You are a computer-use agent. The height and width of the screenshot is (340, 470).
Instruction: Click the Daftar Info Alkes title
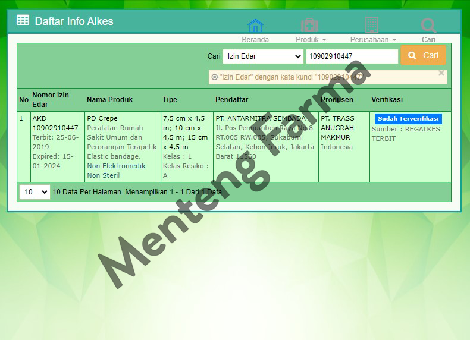click(74, 21)
